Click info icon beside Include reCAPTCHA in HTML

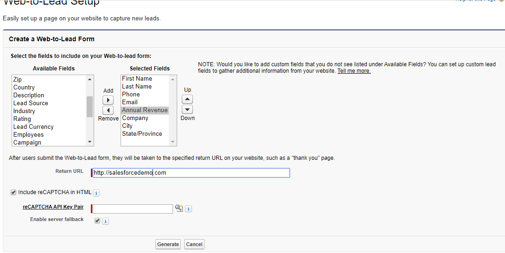(x=96, y=193)
